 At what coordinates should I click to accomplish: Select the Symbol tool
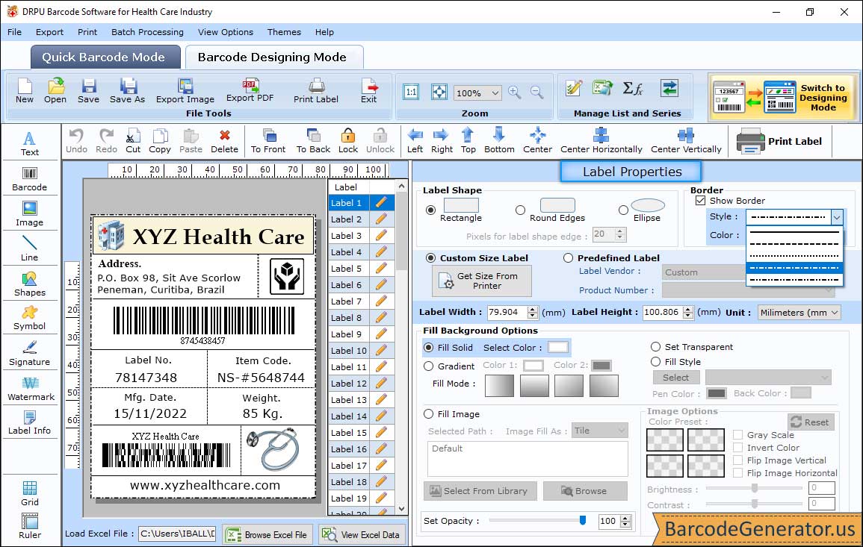pos(30,319)
